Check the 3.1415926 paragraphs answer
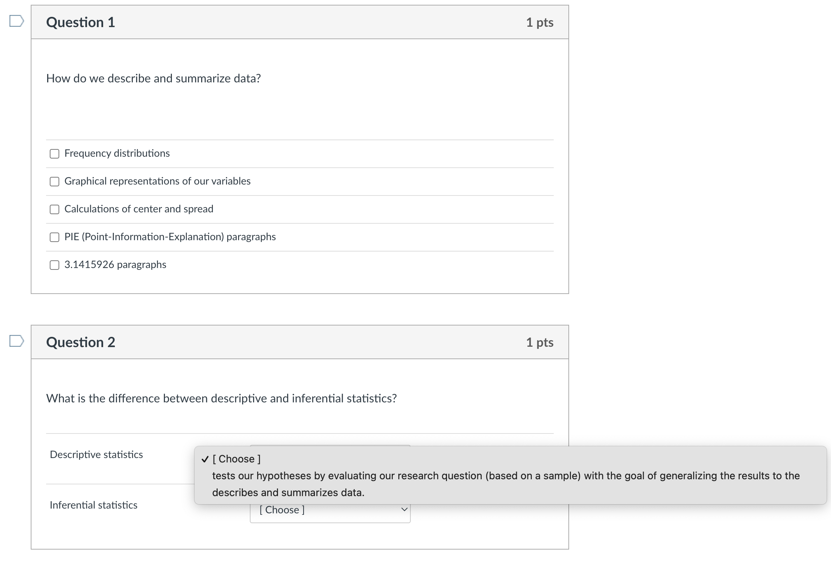 coord(54,264)
